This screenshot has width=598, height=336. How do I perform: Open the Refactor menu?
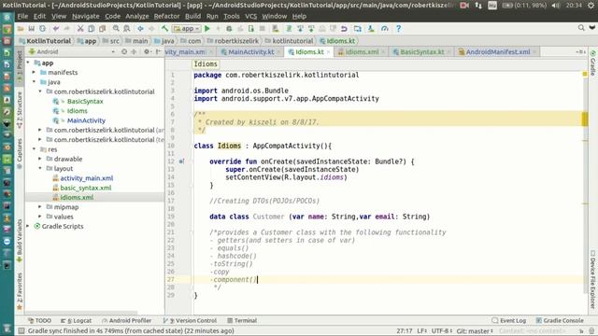(x=166, y=16)
